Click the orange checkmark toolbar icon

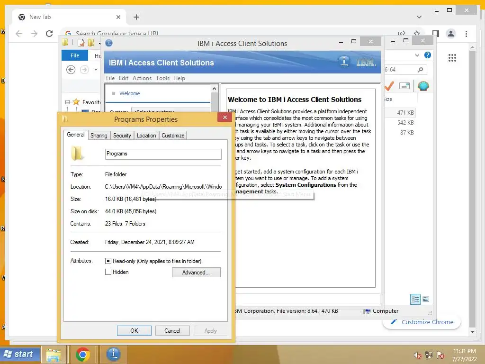[389, 86]
